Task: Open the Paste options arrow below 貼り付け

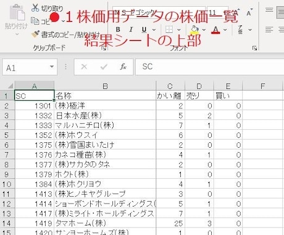Action: 17,34
